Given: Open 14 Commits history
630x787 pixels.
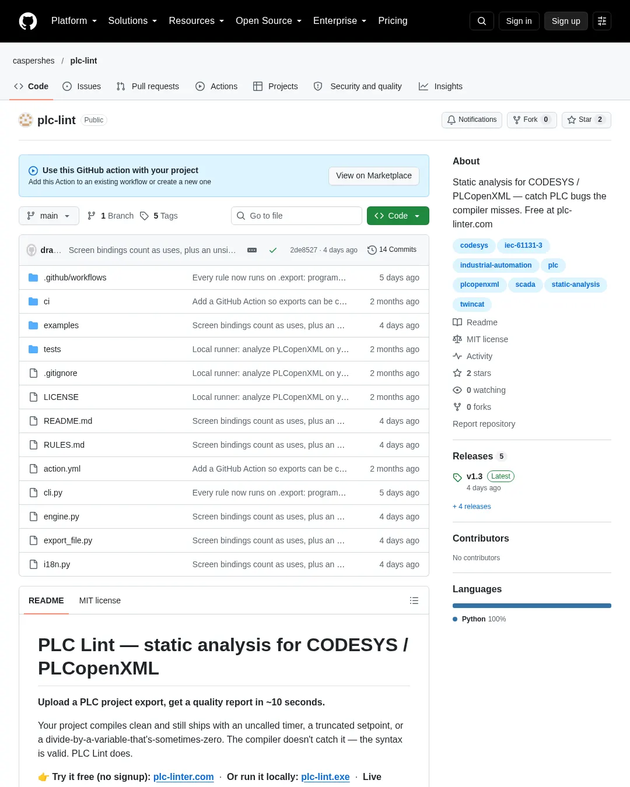Looking at the screenshot, I should click(x=392, y=250).
